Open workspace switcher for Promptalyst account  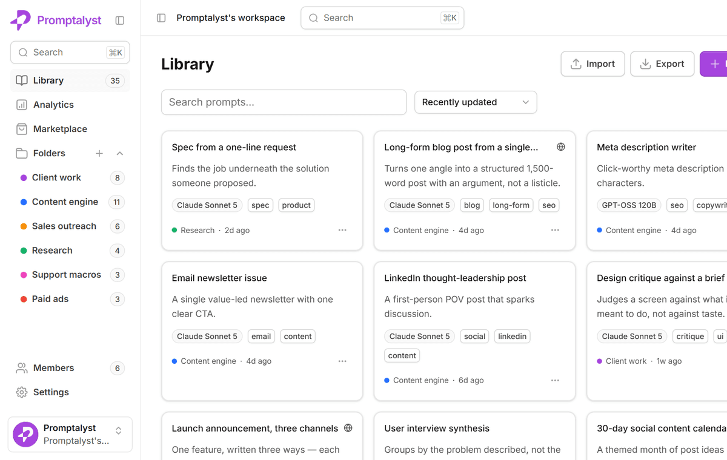coord(70,435)
